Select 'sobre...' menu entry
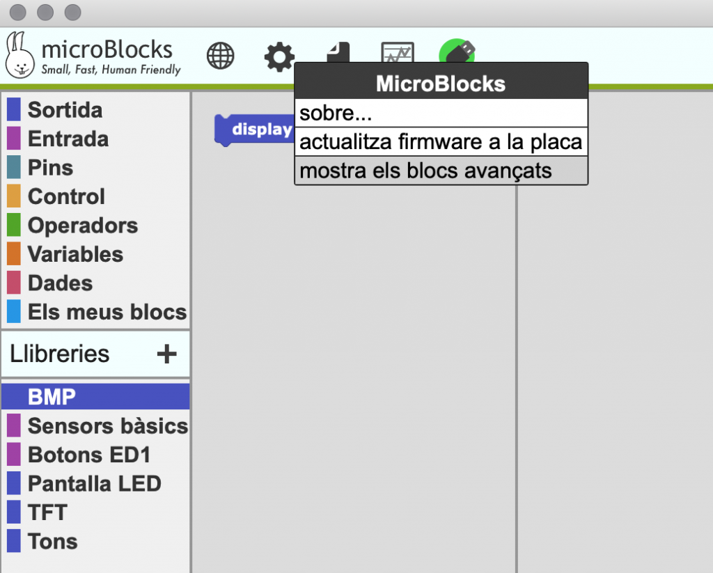713x573 pixels. 441,114
